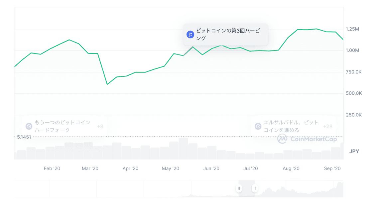Click the 5.1451 dotted baseline label
This screenshot has height=208, width=379.
(x=24, y=137)
